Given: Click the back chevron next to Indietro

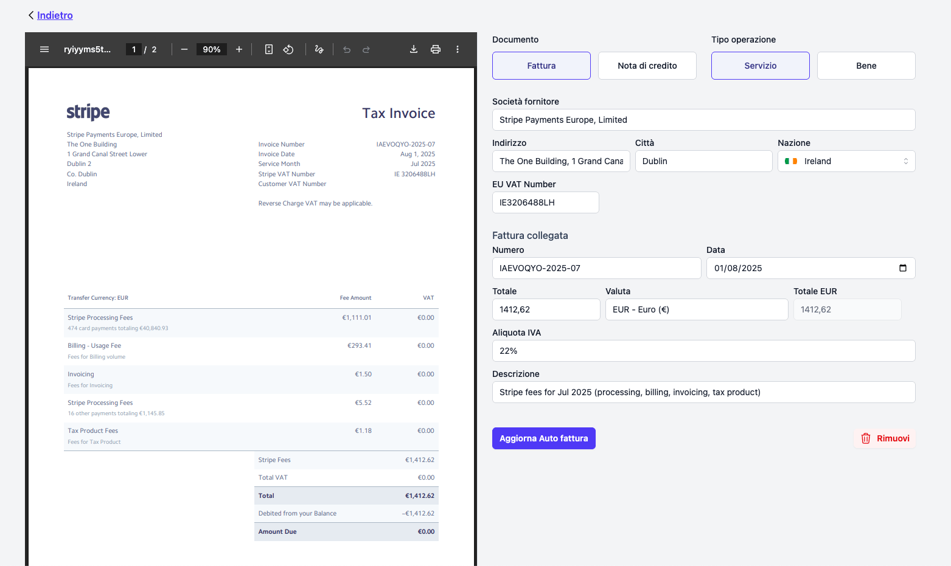Looking at the screenshot, I should click(31, 15).
